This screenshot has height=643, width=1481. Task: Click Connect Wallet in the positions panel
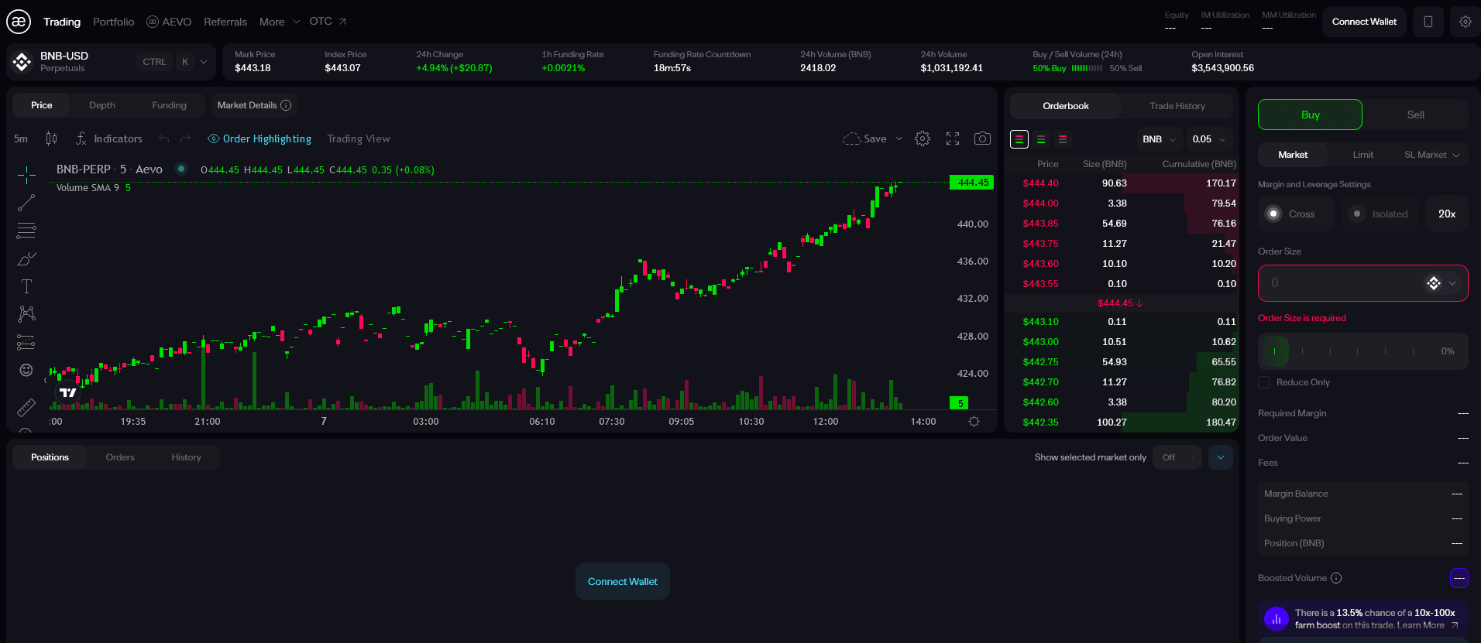[623, 581]
